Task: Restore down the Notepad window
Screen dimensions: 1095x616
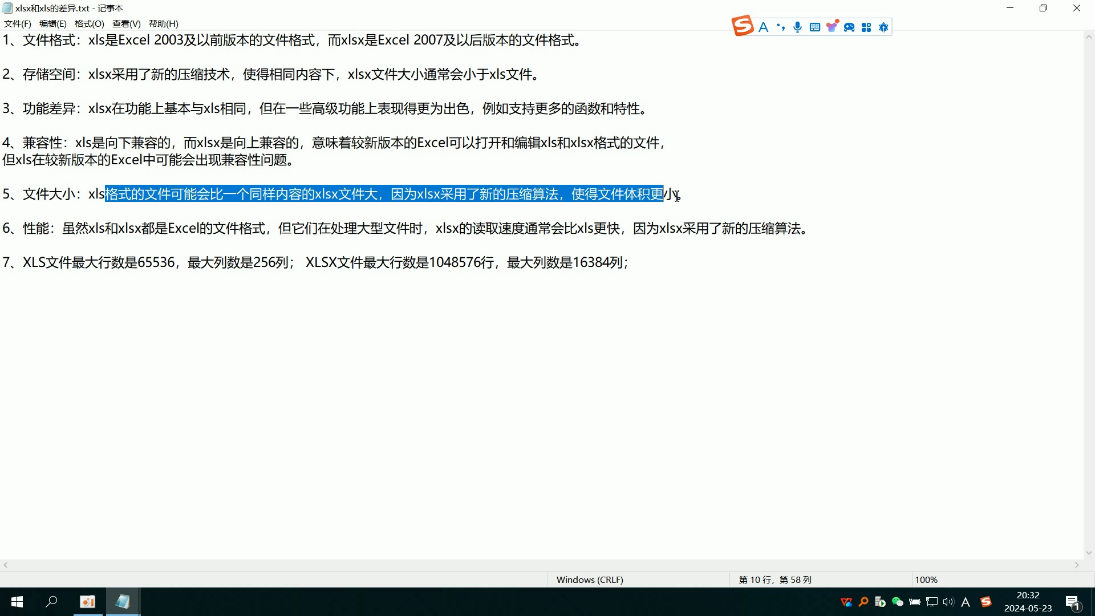Action: point(1043,8)
